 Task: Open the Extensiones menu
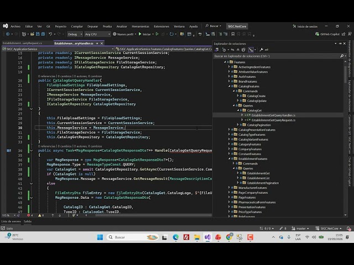162,26
